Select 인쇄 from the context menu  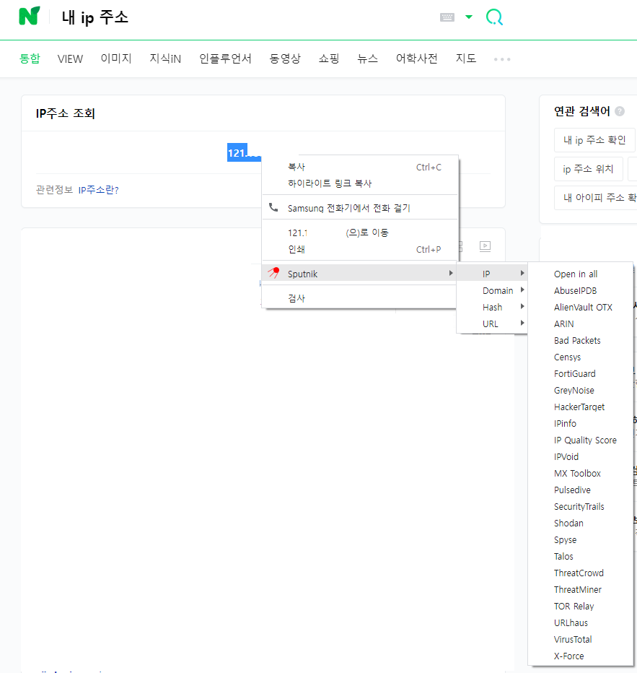tap(360, 249)
